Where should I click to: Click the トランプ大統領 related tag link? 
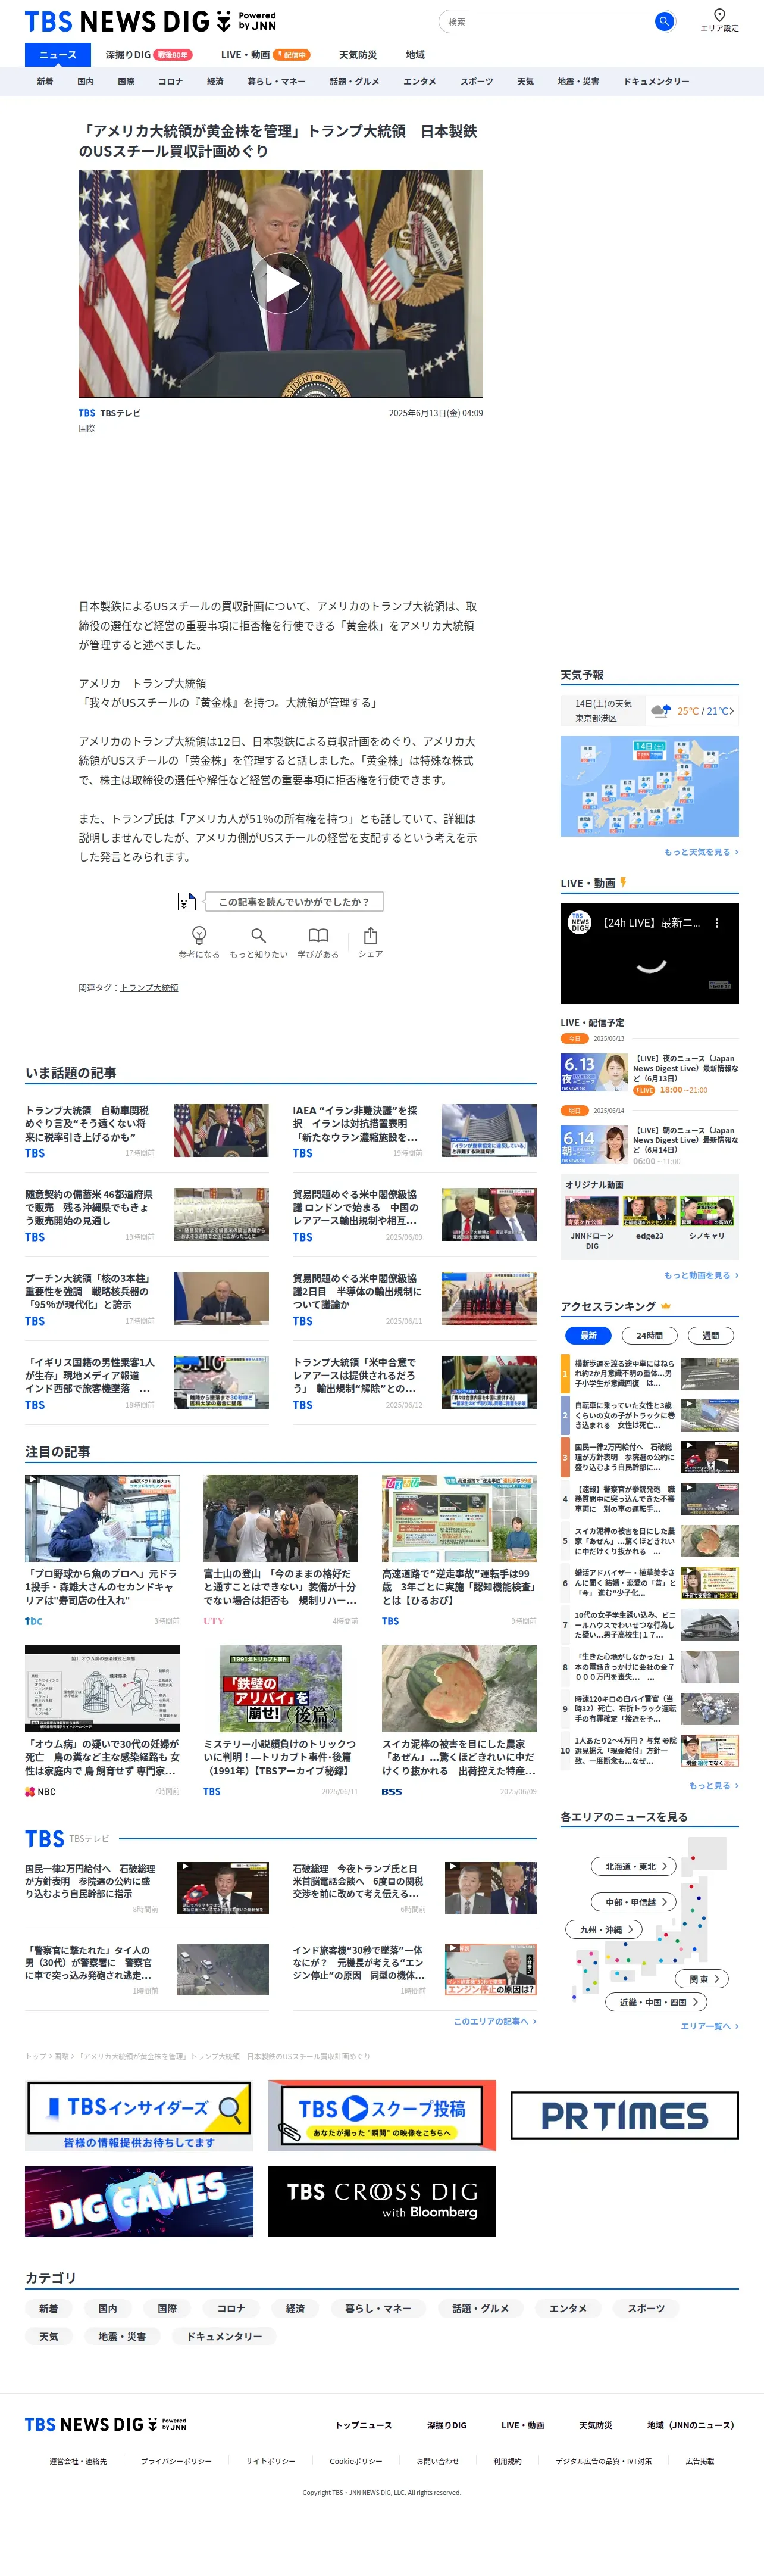(149, 988)
